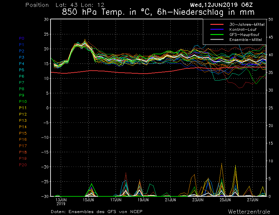Select the P20 ensemble member label
The image size is (279, 215).
point(23,165)
